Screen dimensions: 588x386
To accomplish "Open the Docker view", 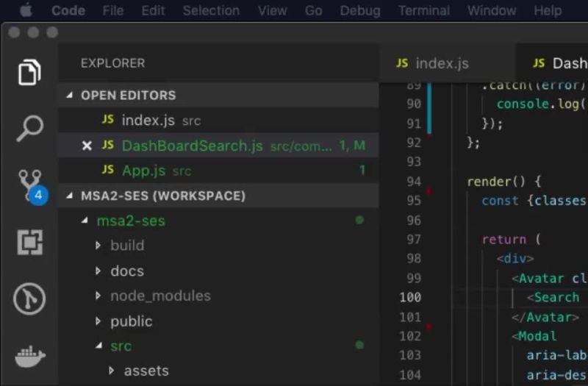I will click(x=30, y=357).
